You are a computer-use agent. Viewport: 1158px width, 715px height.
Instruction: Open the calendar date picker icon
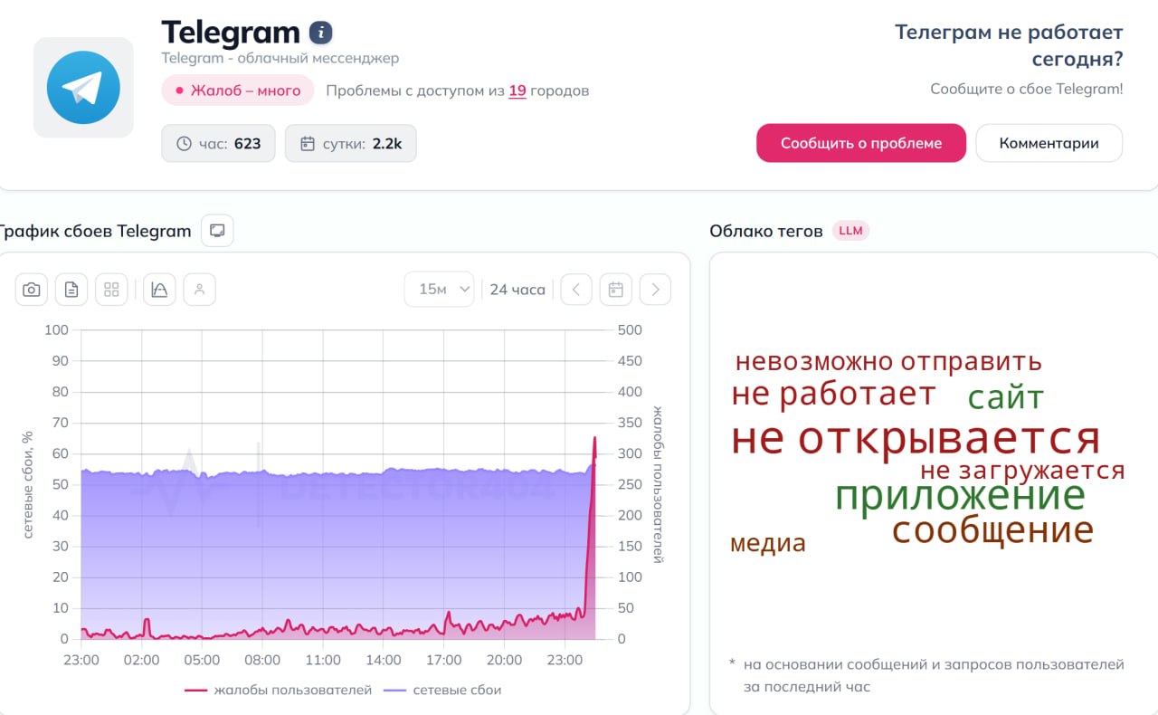click(615, 290)
